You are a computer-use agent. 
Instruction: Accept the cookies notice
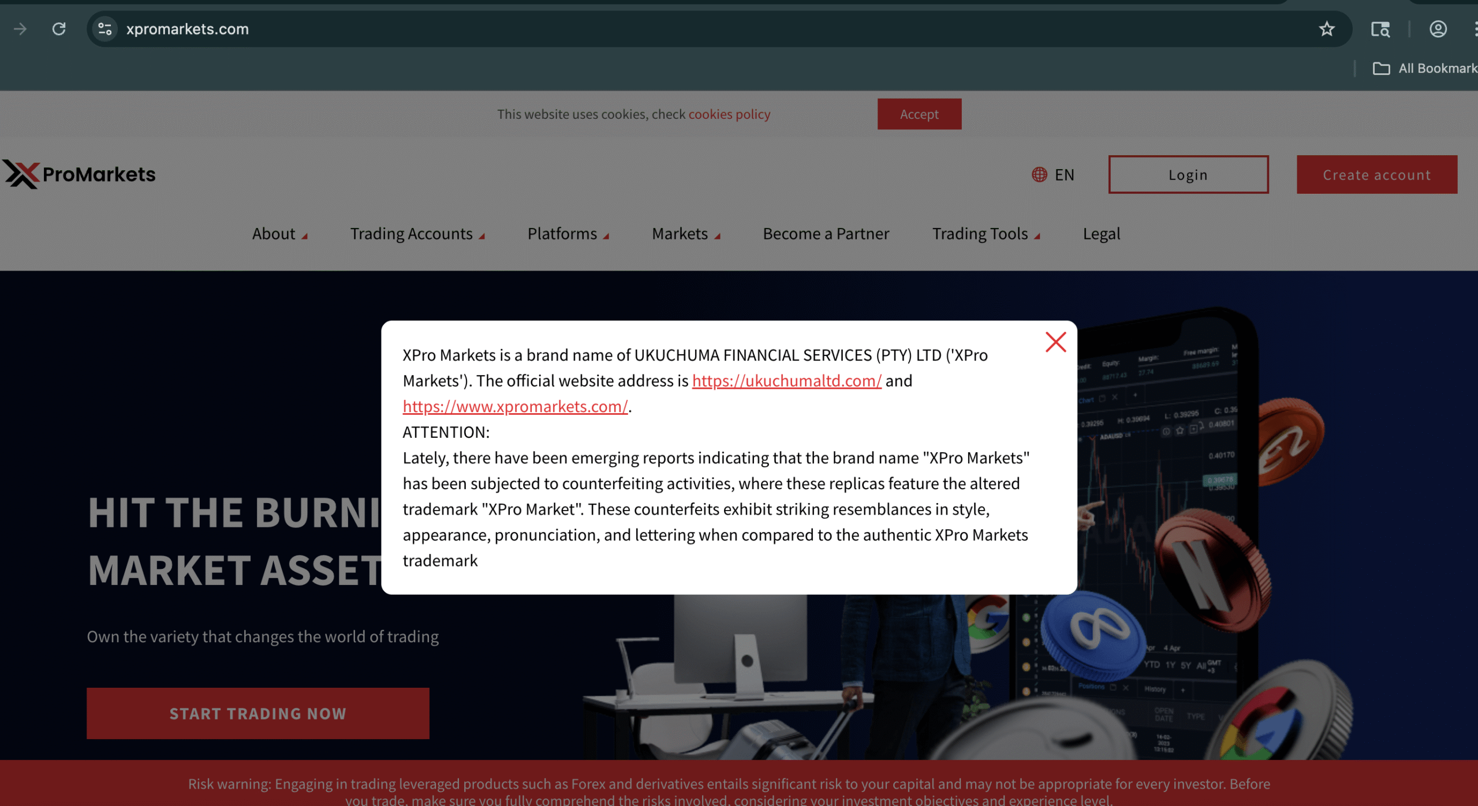(x=919, y=114)
